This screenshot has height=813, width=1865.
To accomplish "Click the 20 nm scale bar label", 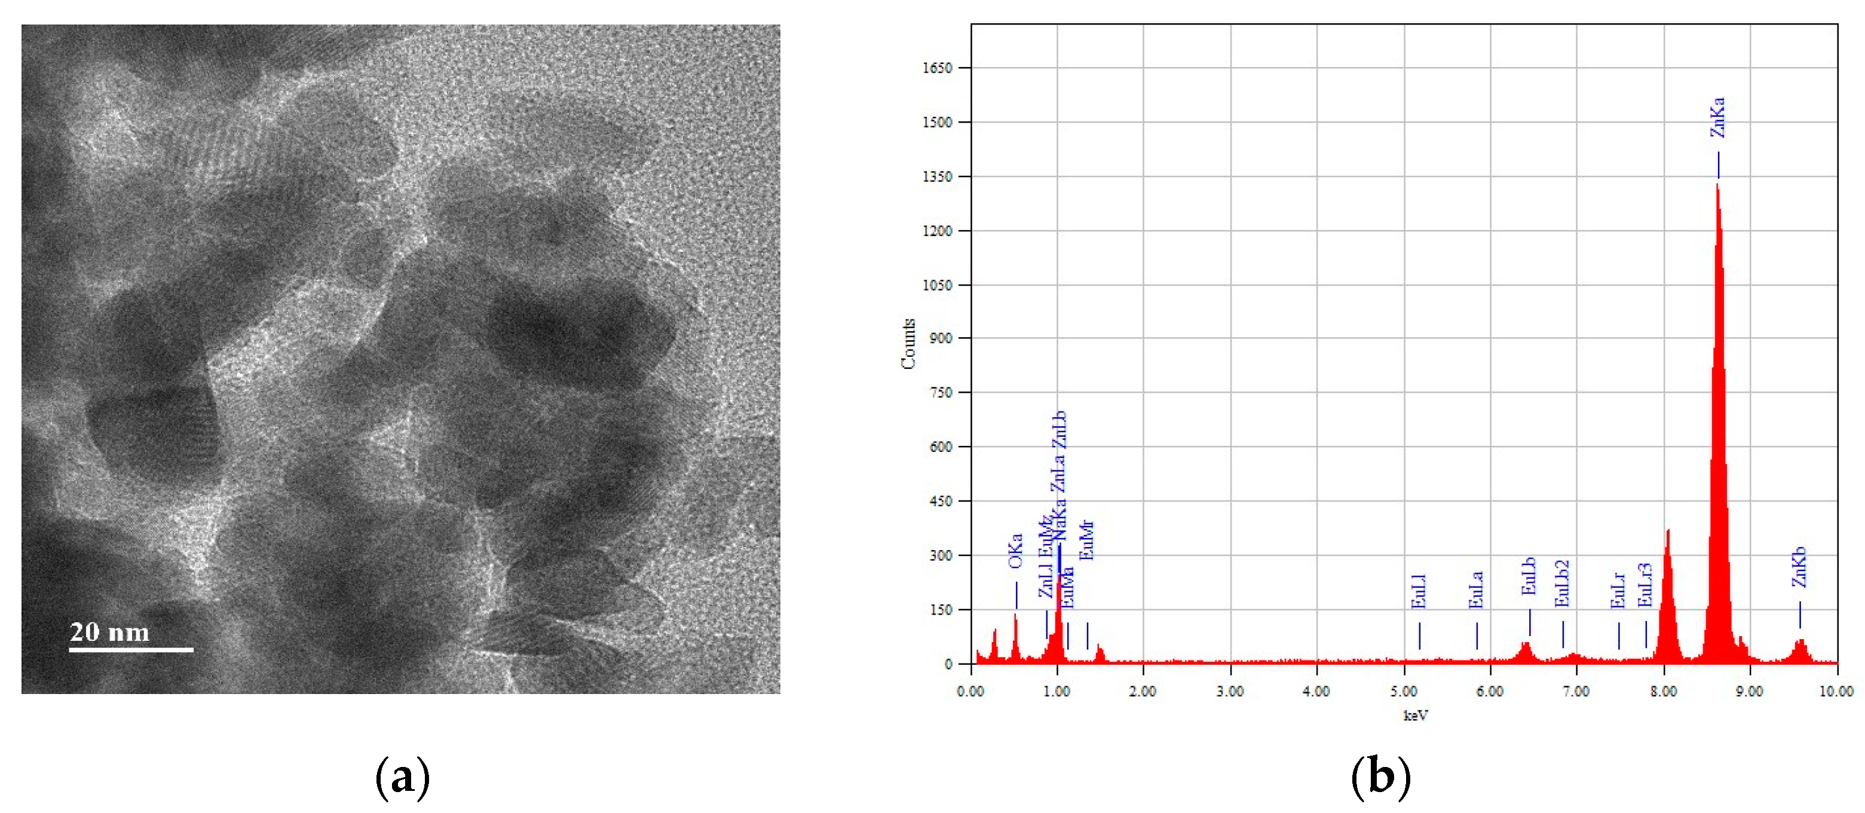I will (x=109, y=632).
